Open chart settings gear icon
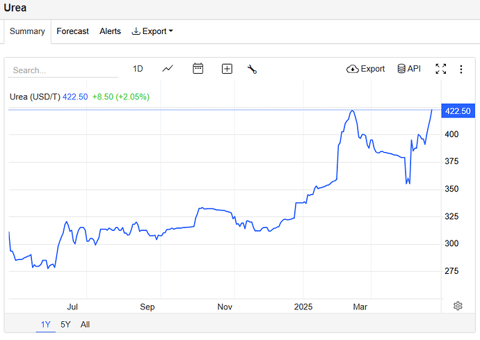 click(458, 306)
